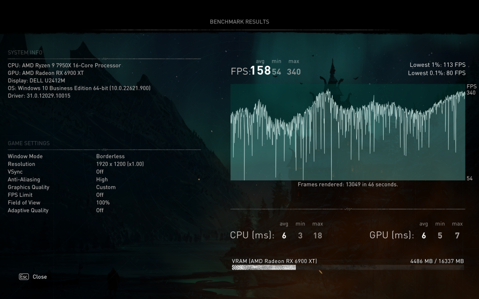The width and height of the screenshot is (479, 299).
Task: Click the Lowest 0.1%: 80 FPS text
Action: (x=437, y=73)
